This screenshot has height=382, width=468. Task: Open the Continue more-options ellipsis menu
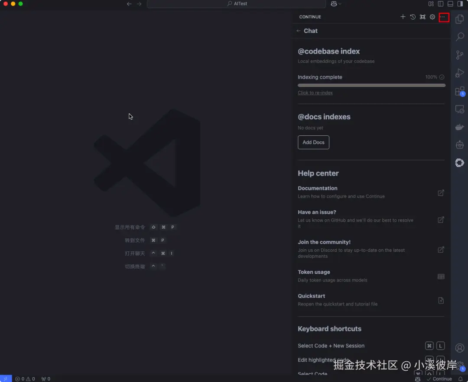coord(443,17)
